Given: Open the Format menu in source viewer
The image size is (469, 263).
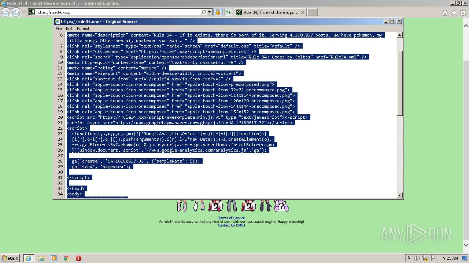Looking at the screenshot, I should [83, 28].
